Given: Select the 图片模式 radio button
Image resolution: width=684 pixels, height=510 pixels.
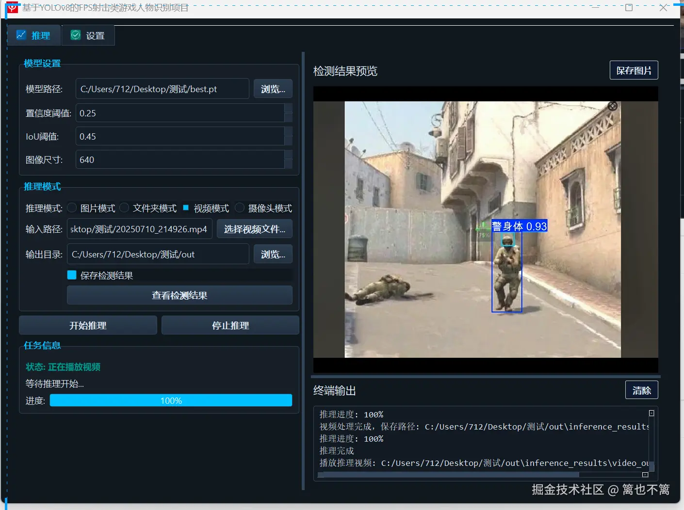Looking at the screenshot, I should tap(72, 208).
